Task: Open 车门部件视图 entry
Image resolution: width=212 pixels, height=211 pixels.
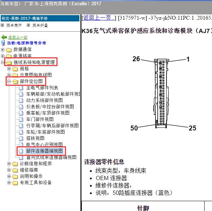Action: coord(40,119)
